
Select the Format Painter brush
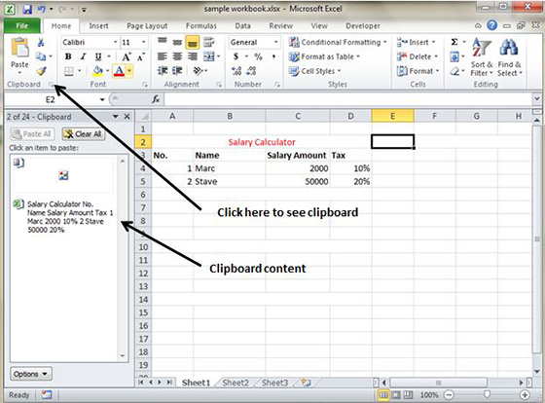click(41, 71)
